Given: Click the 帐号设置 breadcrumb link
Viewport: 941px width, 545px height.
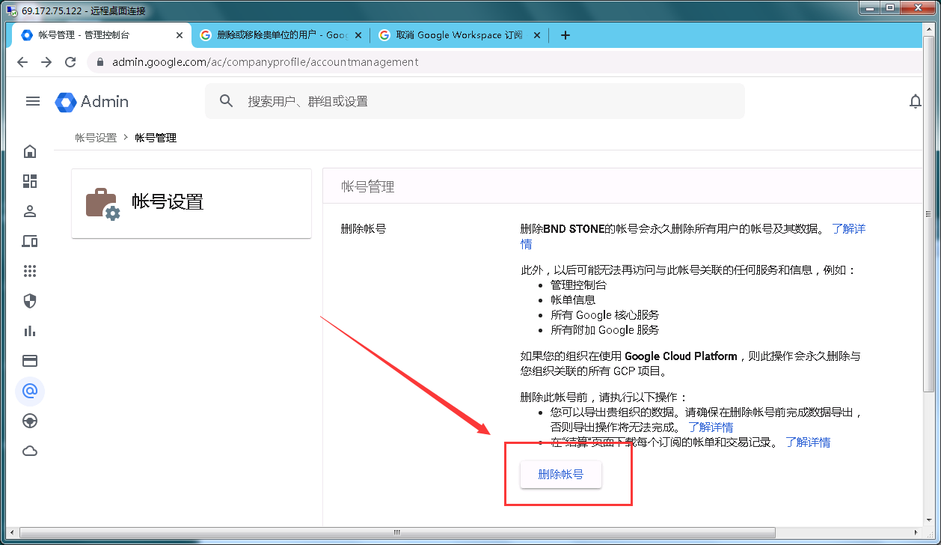Looking at the screenshot, I should point(96,138).
